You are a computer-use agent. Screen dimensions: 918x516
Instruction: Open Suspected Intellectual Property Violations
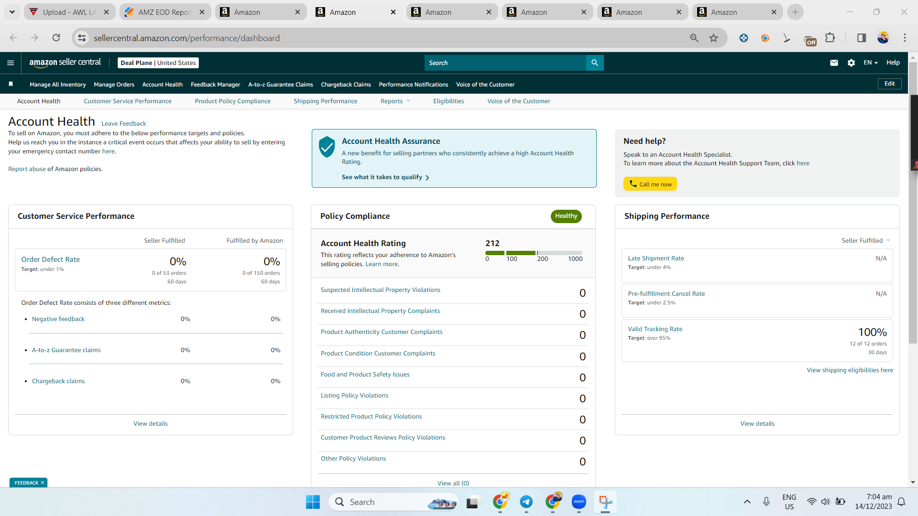(x=381, y=290)
